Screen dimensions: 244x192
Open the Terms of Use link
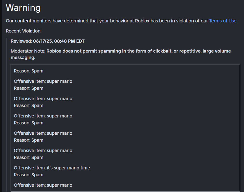coord(223,21)
